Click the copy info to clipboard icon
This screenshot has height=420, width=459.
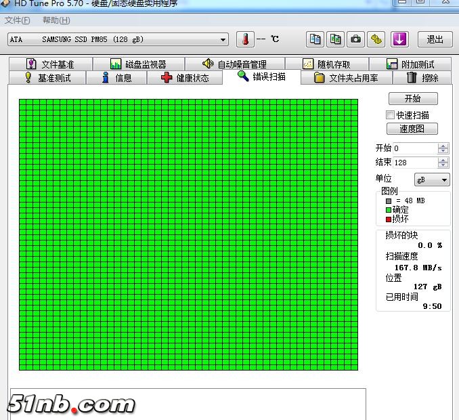pos(315,39)
